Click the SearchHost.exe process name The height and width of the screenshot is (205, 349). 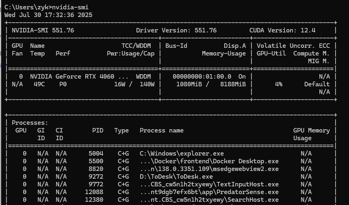click(x=209, y=200)
